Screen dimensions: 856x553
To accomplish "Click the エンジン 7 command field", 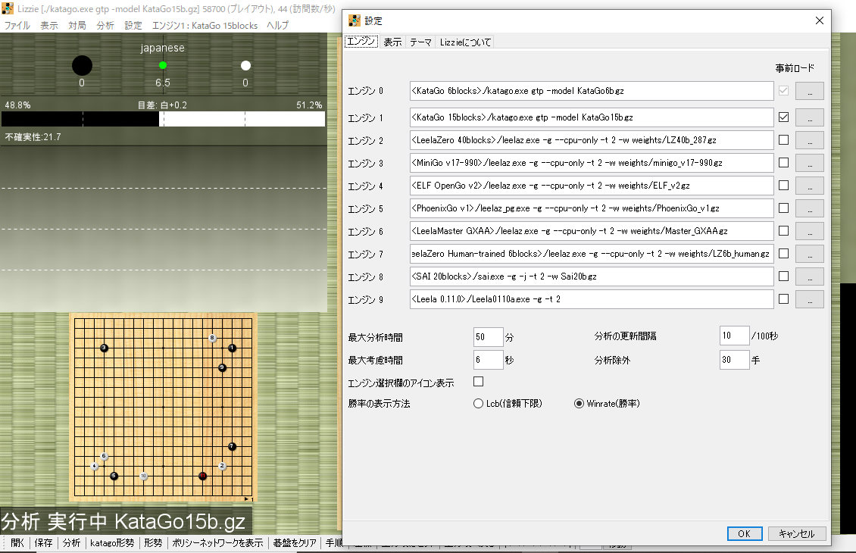I will [x=592, y=254].
